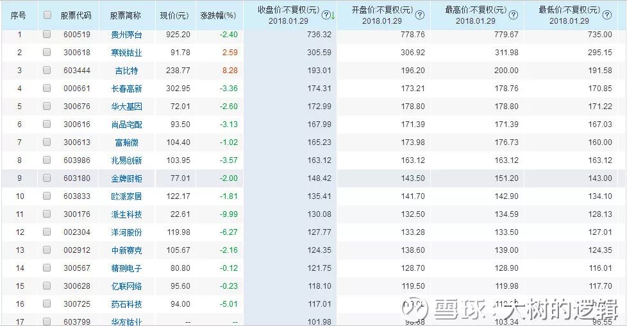The image size is (627, 326).
Task: Open help icon for 开盘价:不复权 column
Action: tap(419, 15)
